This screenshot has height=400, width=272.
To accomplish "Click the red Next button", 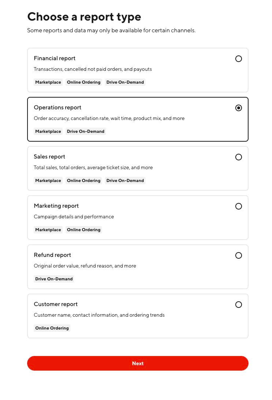I will coord(138,364).
